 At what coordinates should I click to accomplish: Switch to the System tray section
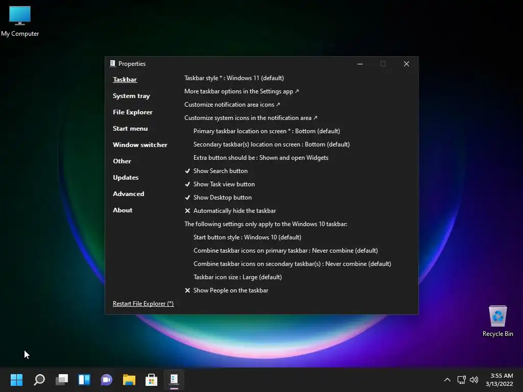[x=131, y=96]
